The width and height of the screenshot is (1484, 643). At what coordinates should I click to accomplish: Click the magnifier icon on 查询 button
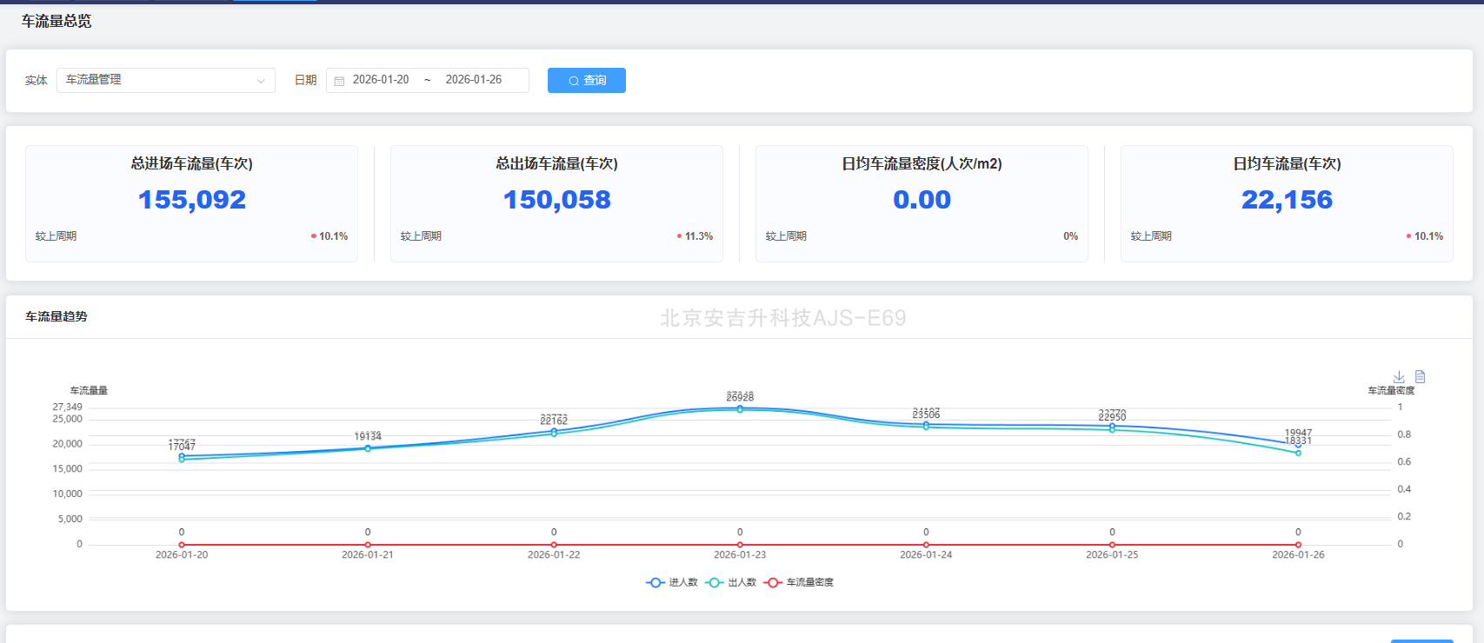[574, 81]
